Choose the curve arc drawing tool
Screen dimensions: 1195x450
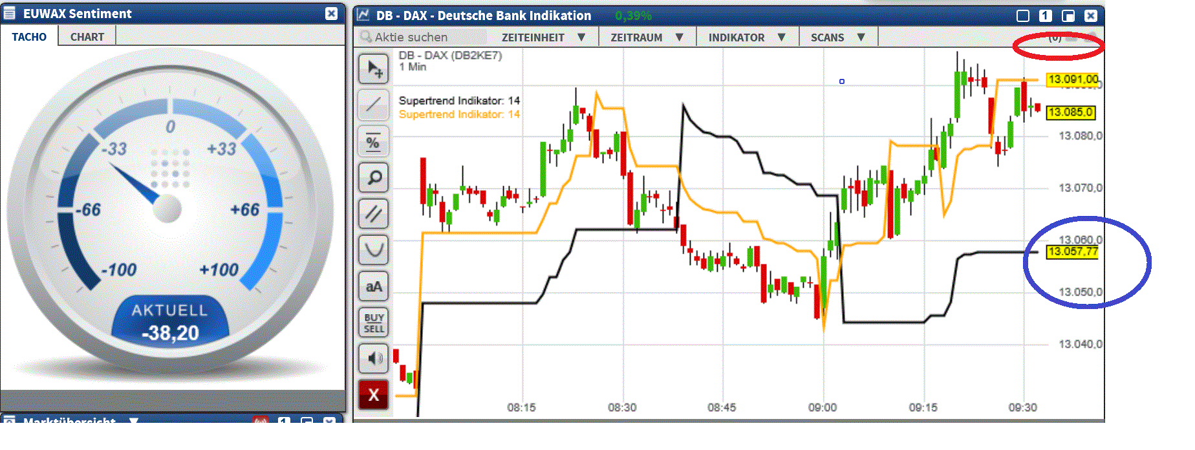coord(374,250)
